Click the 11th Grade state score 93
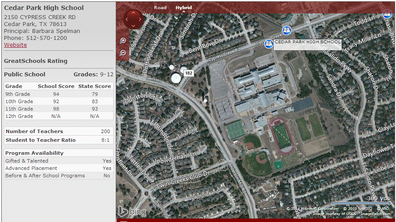 pos(95,109)
